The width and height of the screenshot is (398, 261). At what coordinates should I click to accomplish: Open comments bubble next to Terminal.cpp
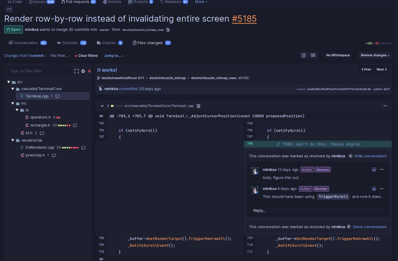tap(58, 96)
